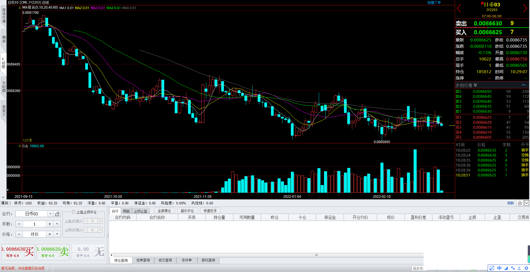Open the 分时图 sidebar tab

pyautogui.click(x=4, y=87)
